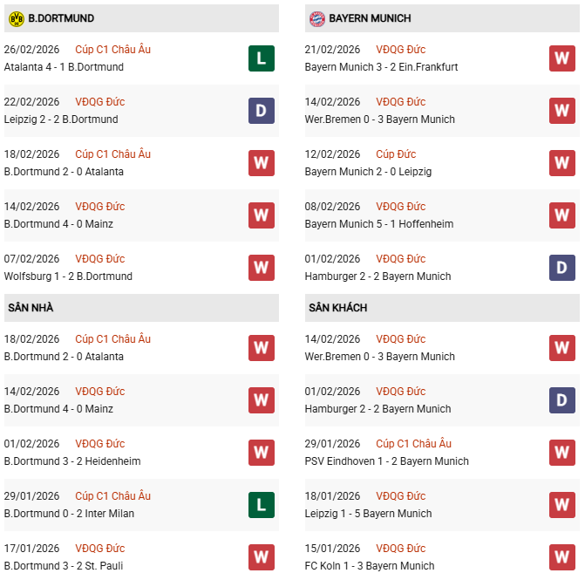The image size is (585, 580).
Task: Click the Leipzig 1-5 Bayern Munich result
Action: (367, 514)
